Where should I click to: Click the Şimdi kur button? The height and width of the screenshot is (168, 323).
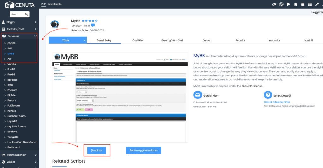[97, 150]
